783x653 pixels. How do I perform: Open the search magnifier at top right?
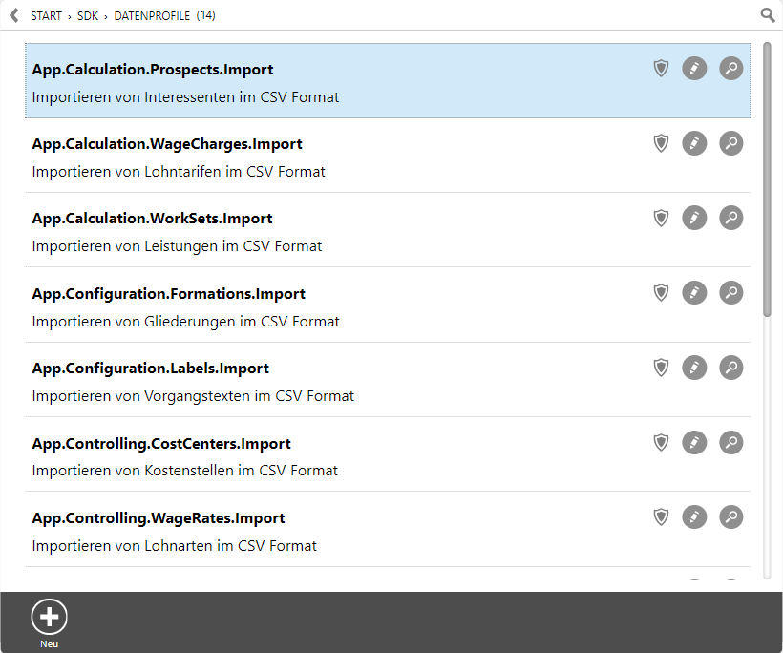tap(768, 15)
